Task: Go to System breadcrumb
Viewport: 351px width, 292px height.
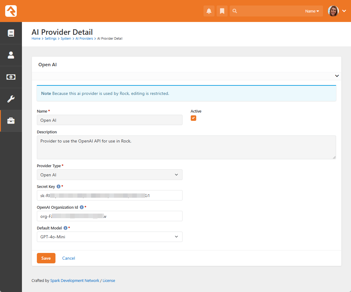Action: click(x=66, y=38)
